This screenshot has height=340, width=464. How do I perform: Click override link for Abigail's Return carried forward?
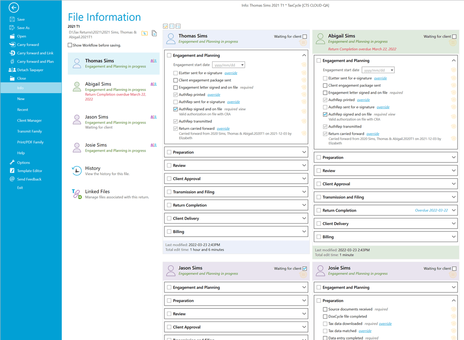(x=373, y=134)
